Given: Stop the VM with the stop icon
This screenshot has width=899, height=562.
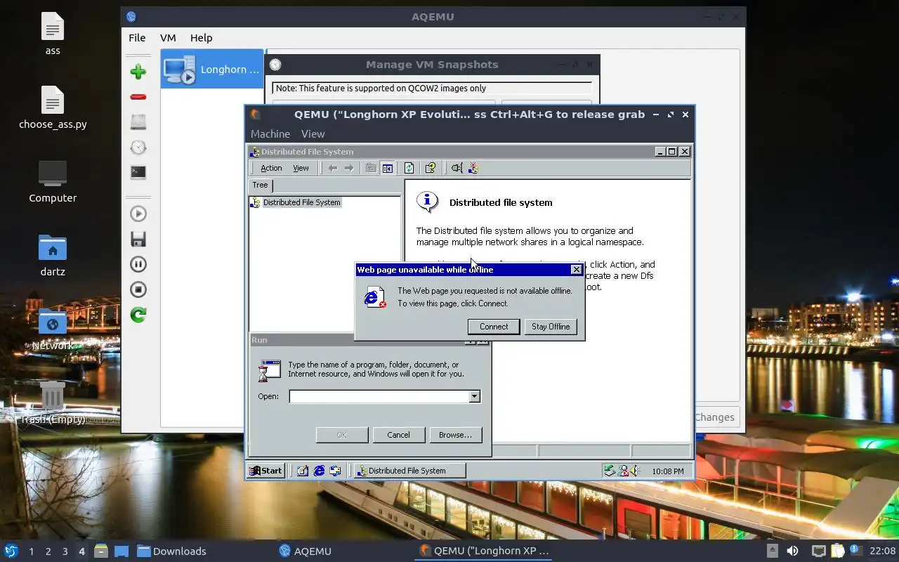Looking at the screenshot, I should [x=138, y=289].
